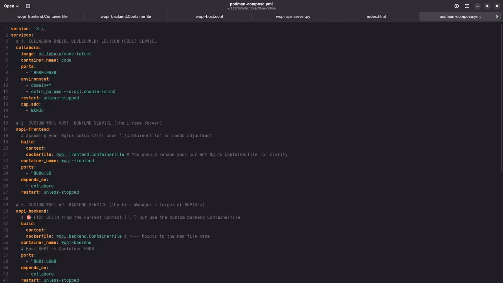Click the document properties info icon
This screenshot has width=503, height=283.
[457, 6]
